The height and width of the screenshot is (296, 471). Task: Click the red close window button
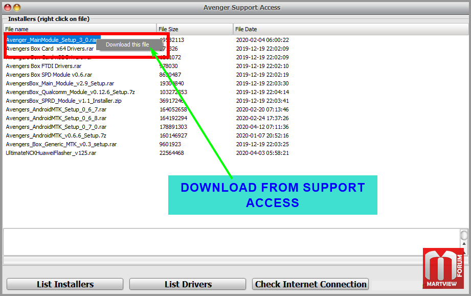point(8,8)
